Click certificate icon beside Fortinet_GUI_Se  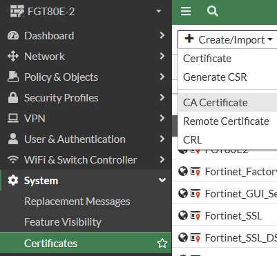(195, 193)
